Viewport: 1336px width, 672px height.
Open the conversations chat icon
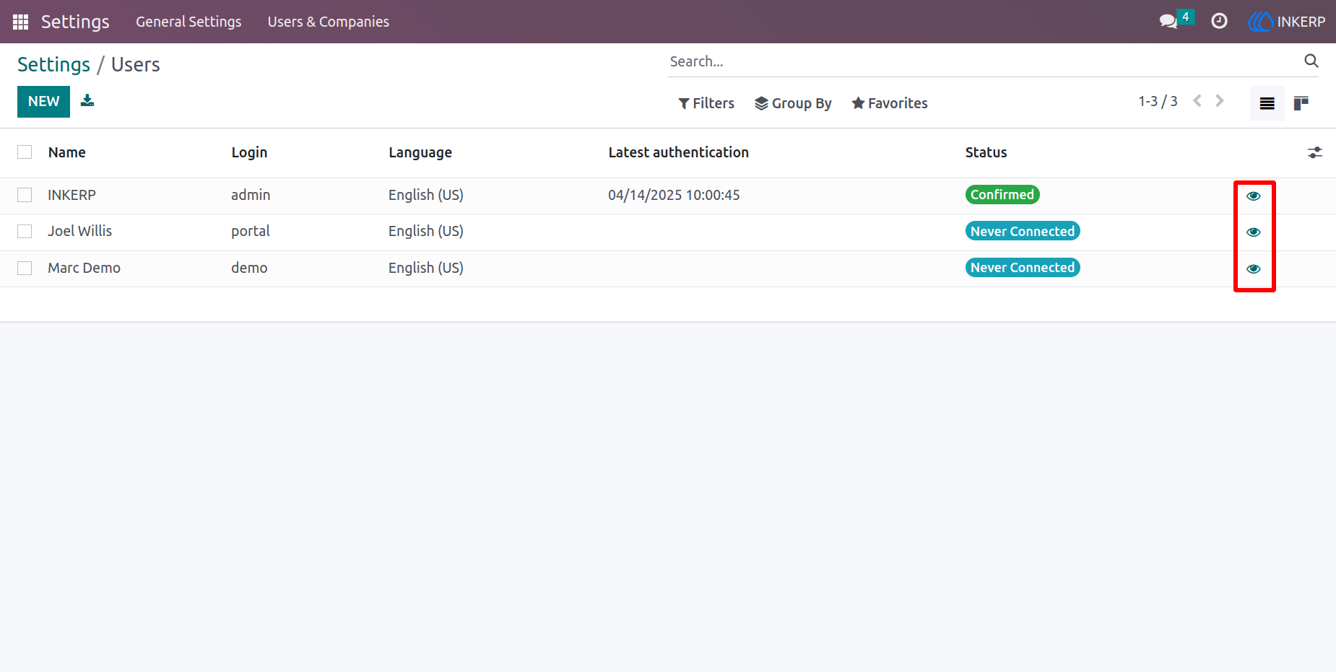tap(1168, 22)
